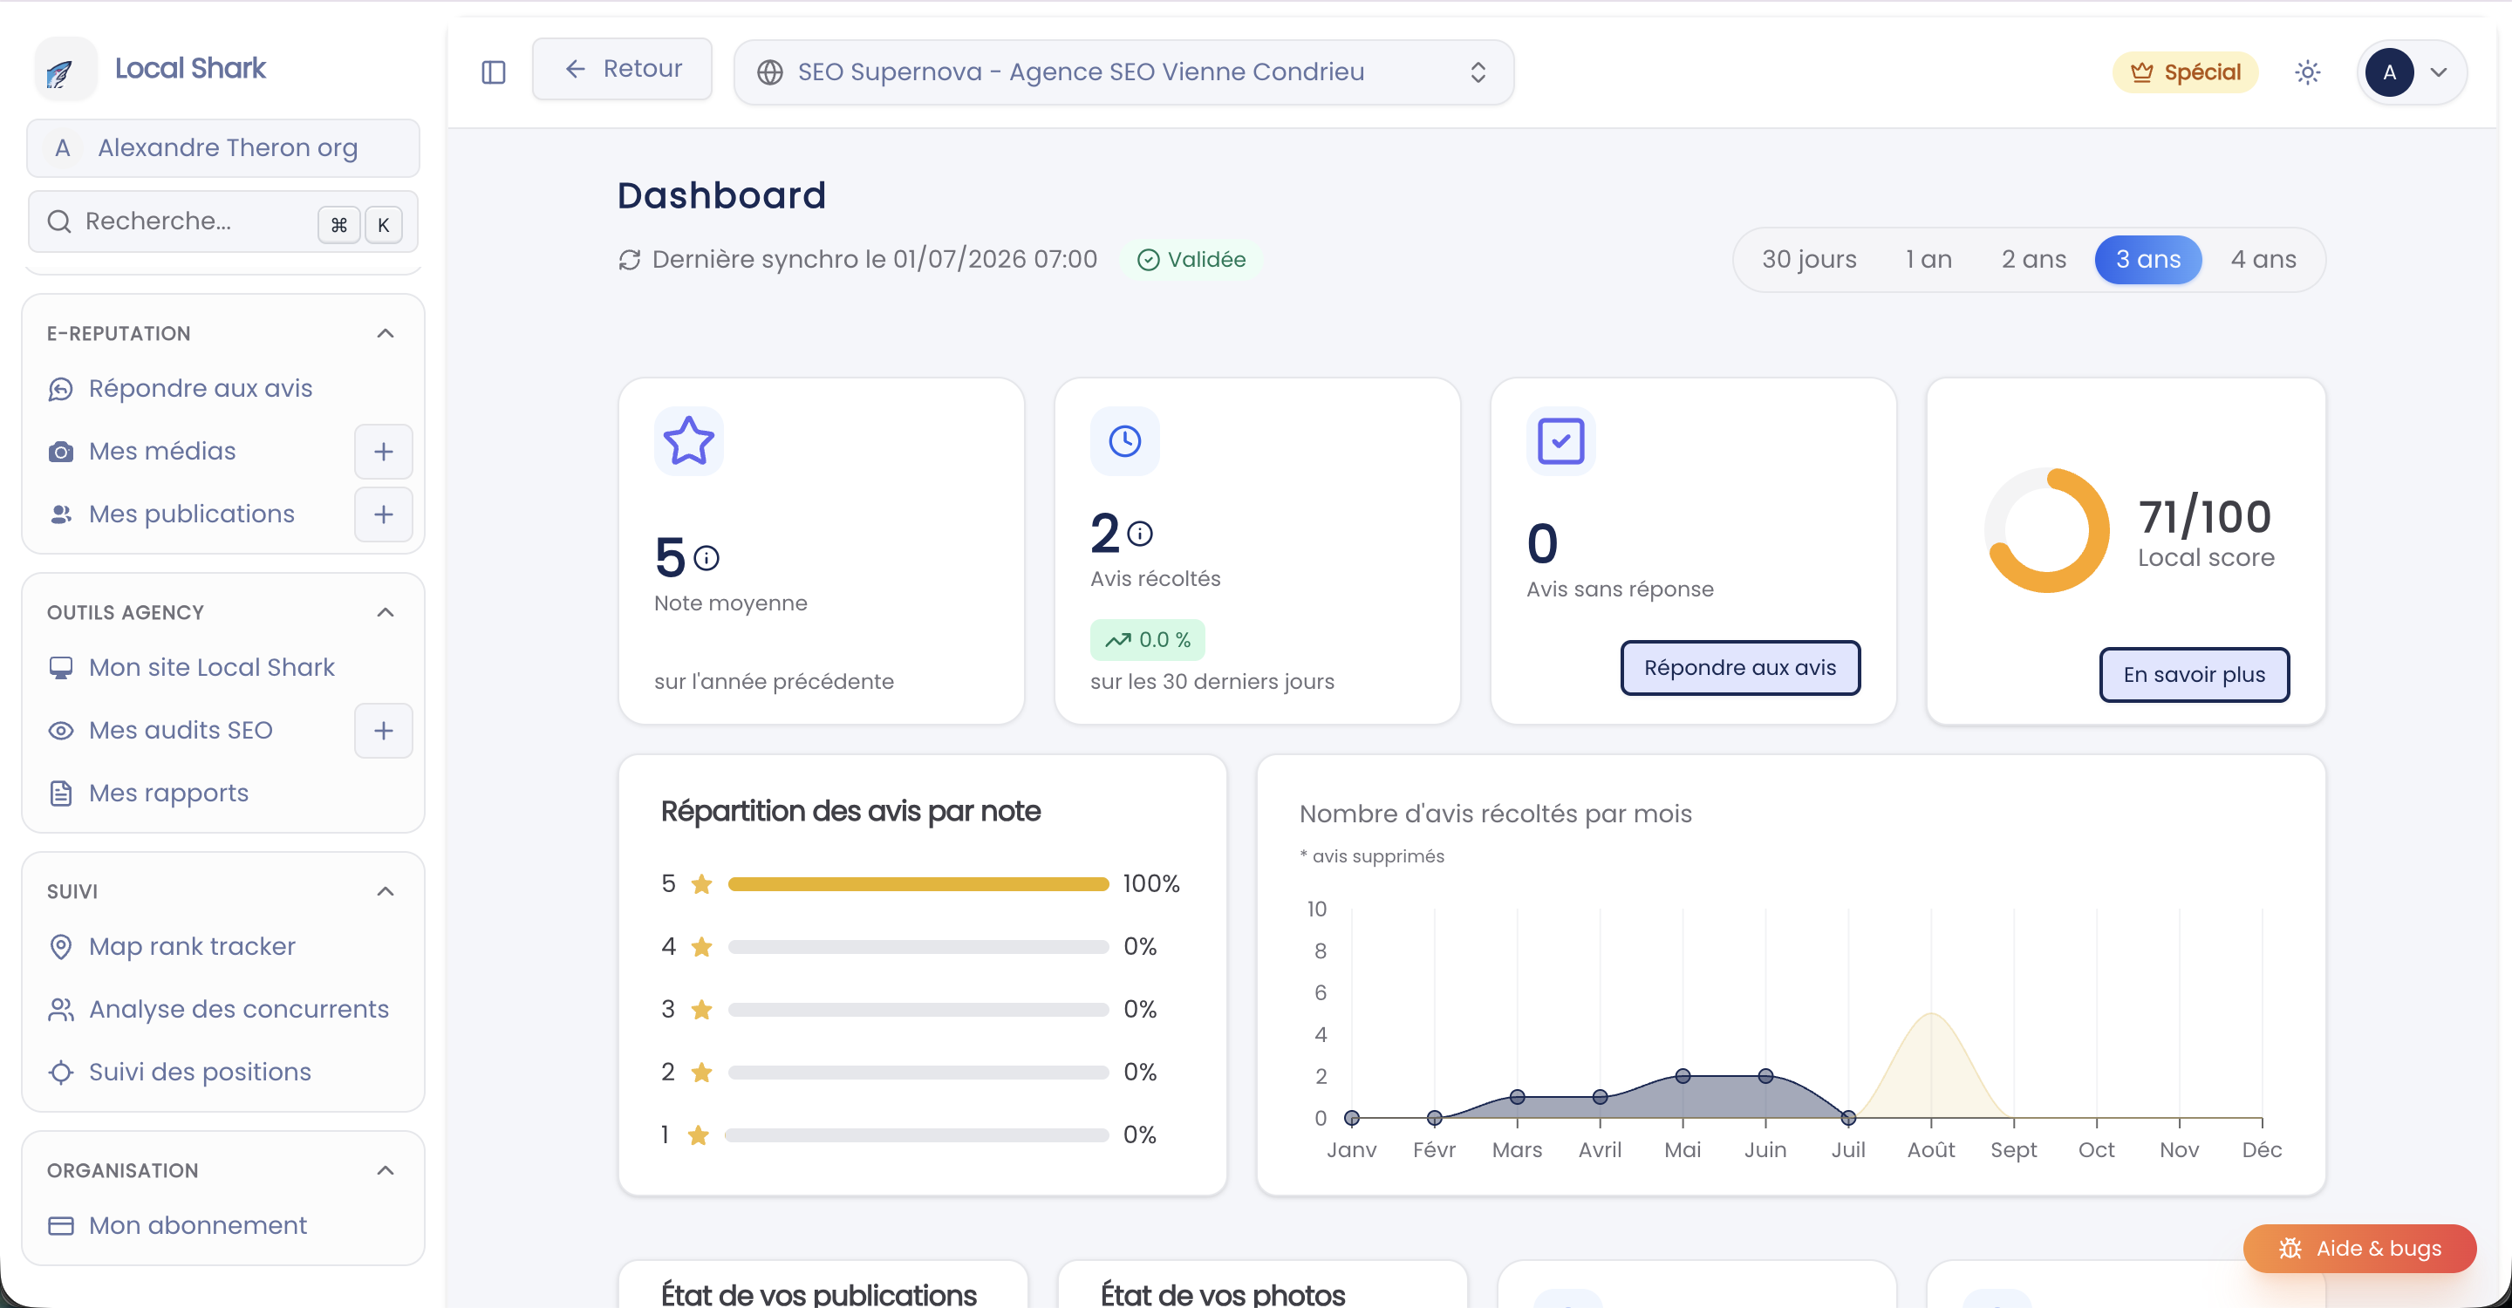Click the 4-star rating progress bar
This screenshot has height=1308, width=2512.
pyautogui.click(x=918, y=947)
